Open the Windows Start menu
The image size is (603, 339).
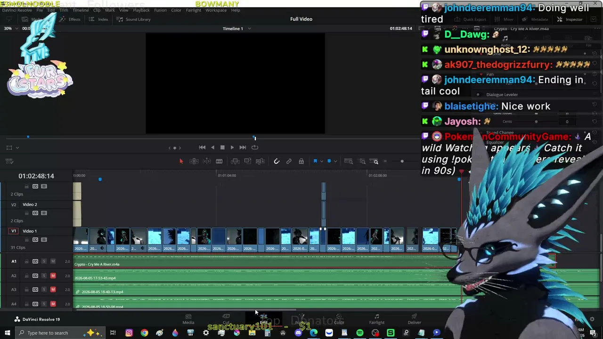[x=7, y=333]
